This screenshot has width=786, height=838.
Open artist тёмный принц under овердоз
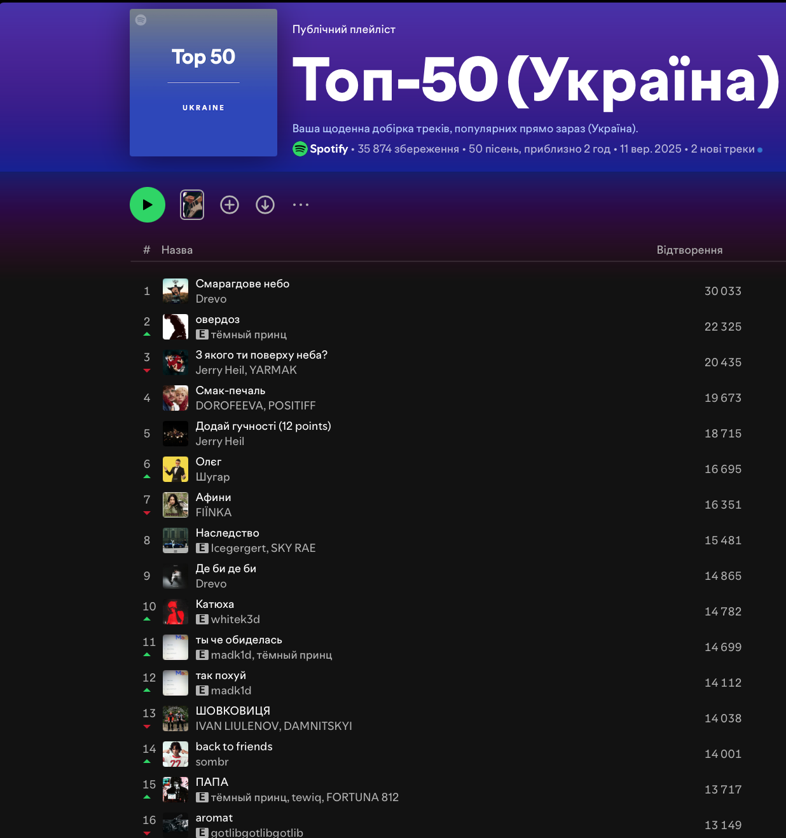pyautogui.click(x=249, y=334)
